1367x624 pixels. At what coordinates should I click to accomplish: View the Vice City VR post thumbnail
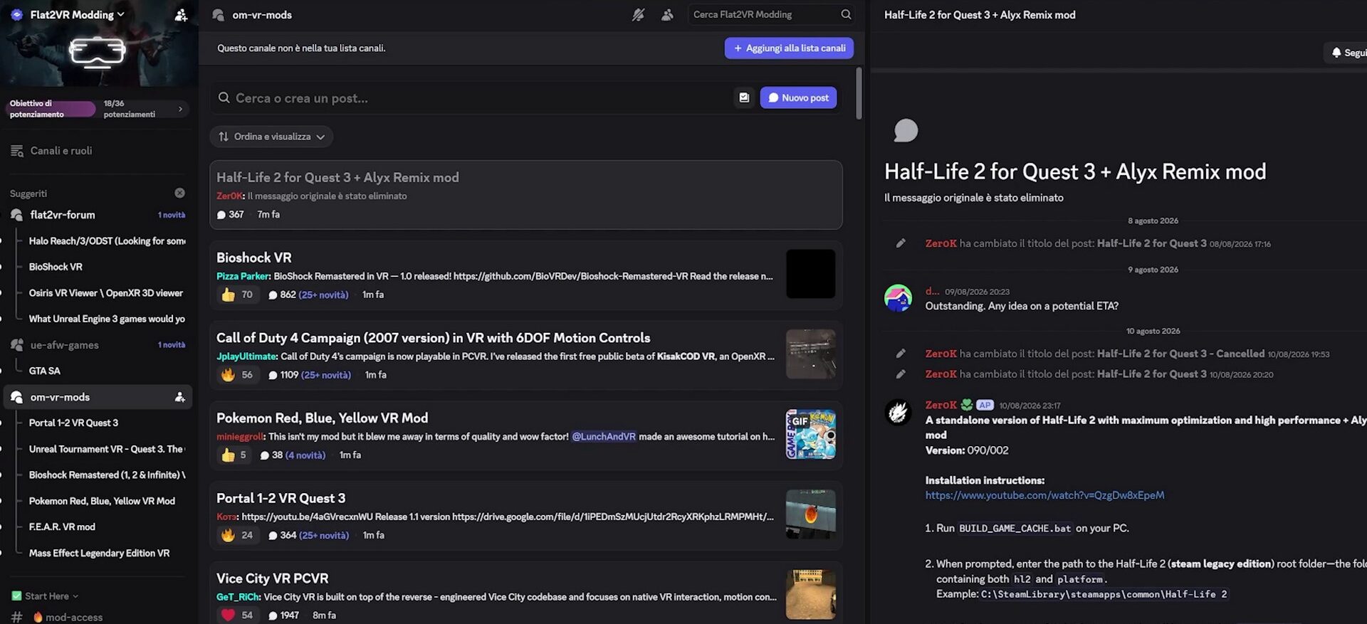point(810,595)
